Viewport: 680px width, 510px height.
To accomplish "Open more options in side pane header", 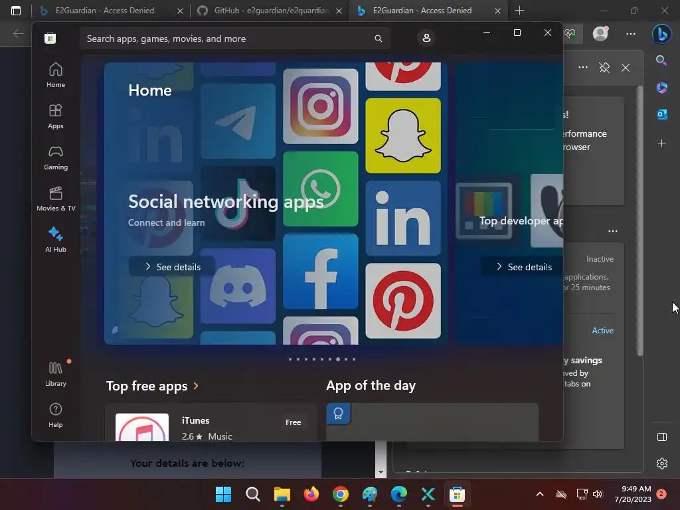I will point(583,67).
